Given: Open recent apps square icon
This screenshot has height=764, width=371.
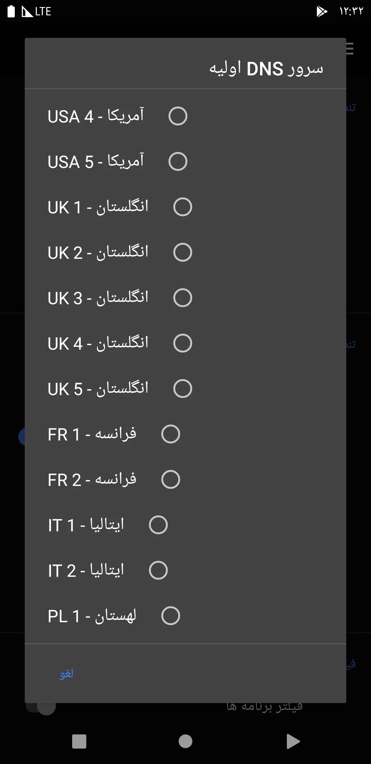Looking at the screenshot, I should [x=79, y=741].
